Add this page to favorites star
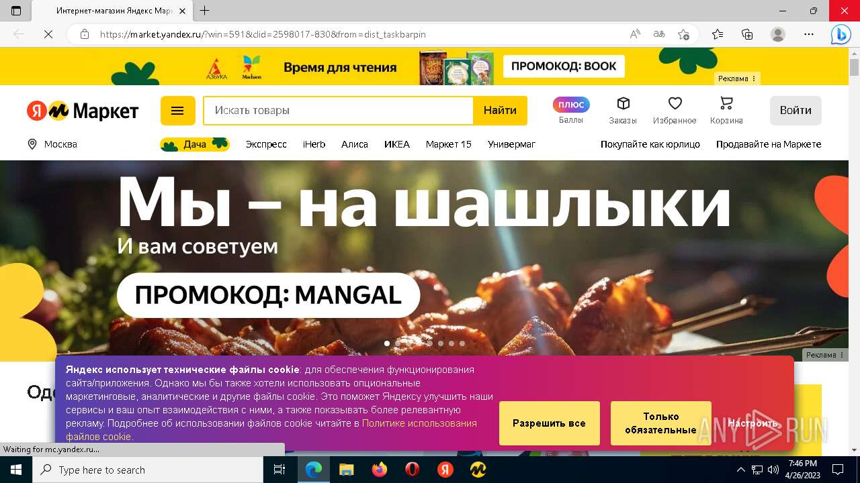This screenshot has width=860, height=483. tap(683, 34)
